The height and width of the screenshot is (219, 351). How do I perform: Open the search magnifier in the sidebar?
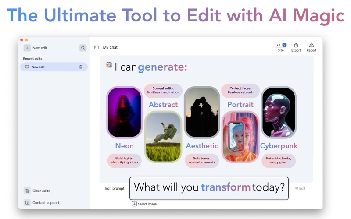click(83, 48)
